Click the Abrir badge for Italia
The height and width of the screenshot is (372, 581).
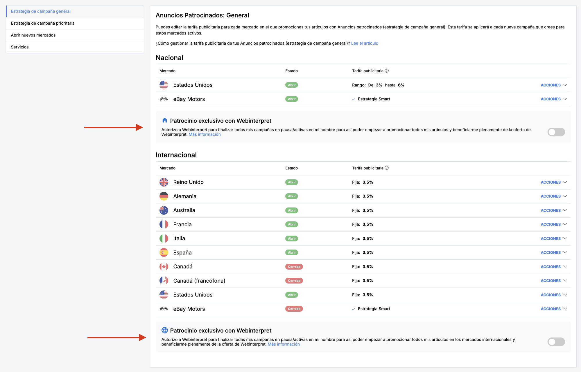pos(292,239)
